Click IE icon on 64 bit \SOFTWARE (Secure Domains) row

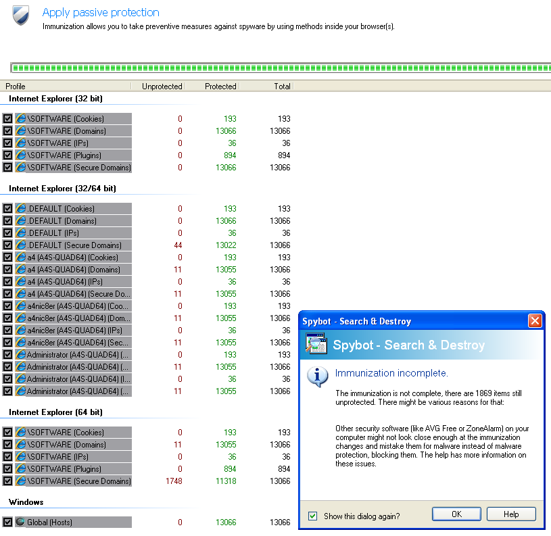21,481
